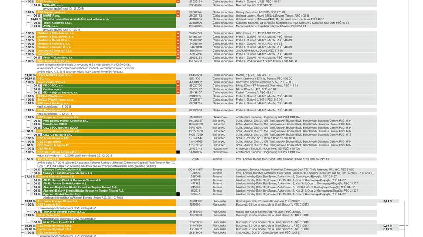Click the red marker beside Severočeské doly a.s.

coord(178,82)
